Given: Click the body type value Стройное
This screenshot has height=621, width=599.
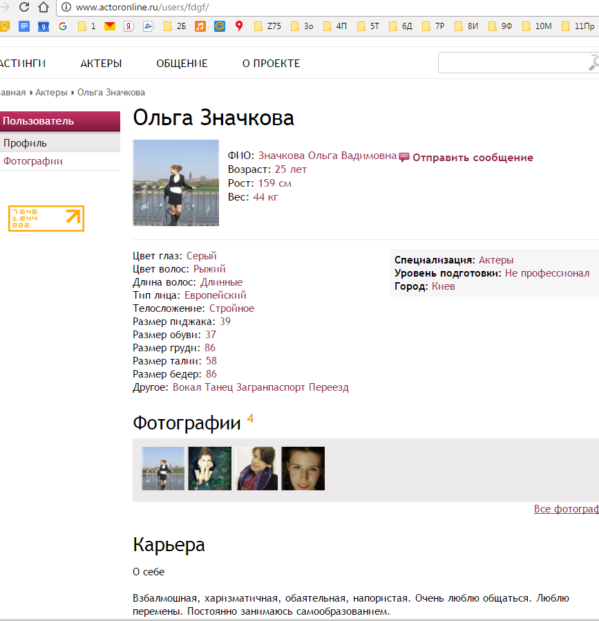Looking at the screenshot, I should point(232,308).
